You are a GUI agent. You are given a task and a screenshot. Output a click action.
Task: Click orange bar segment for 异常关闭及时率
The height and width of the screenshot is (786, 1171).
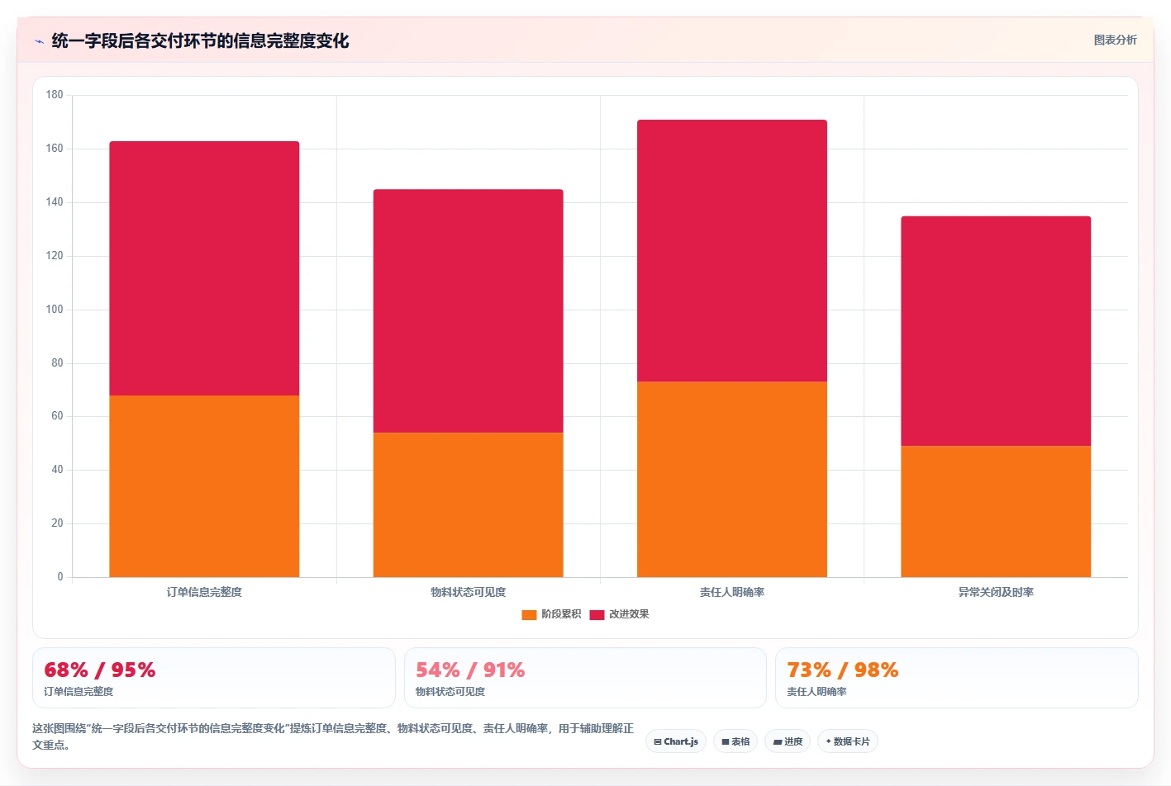click(x=996, y=512)
